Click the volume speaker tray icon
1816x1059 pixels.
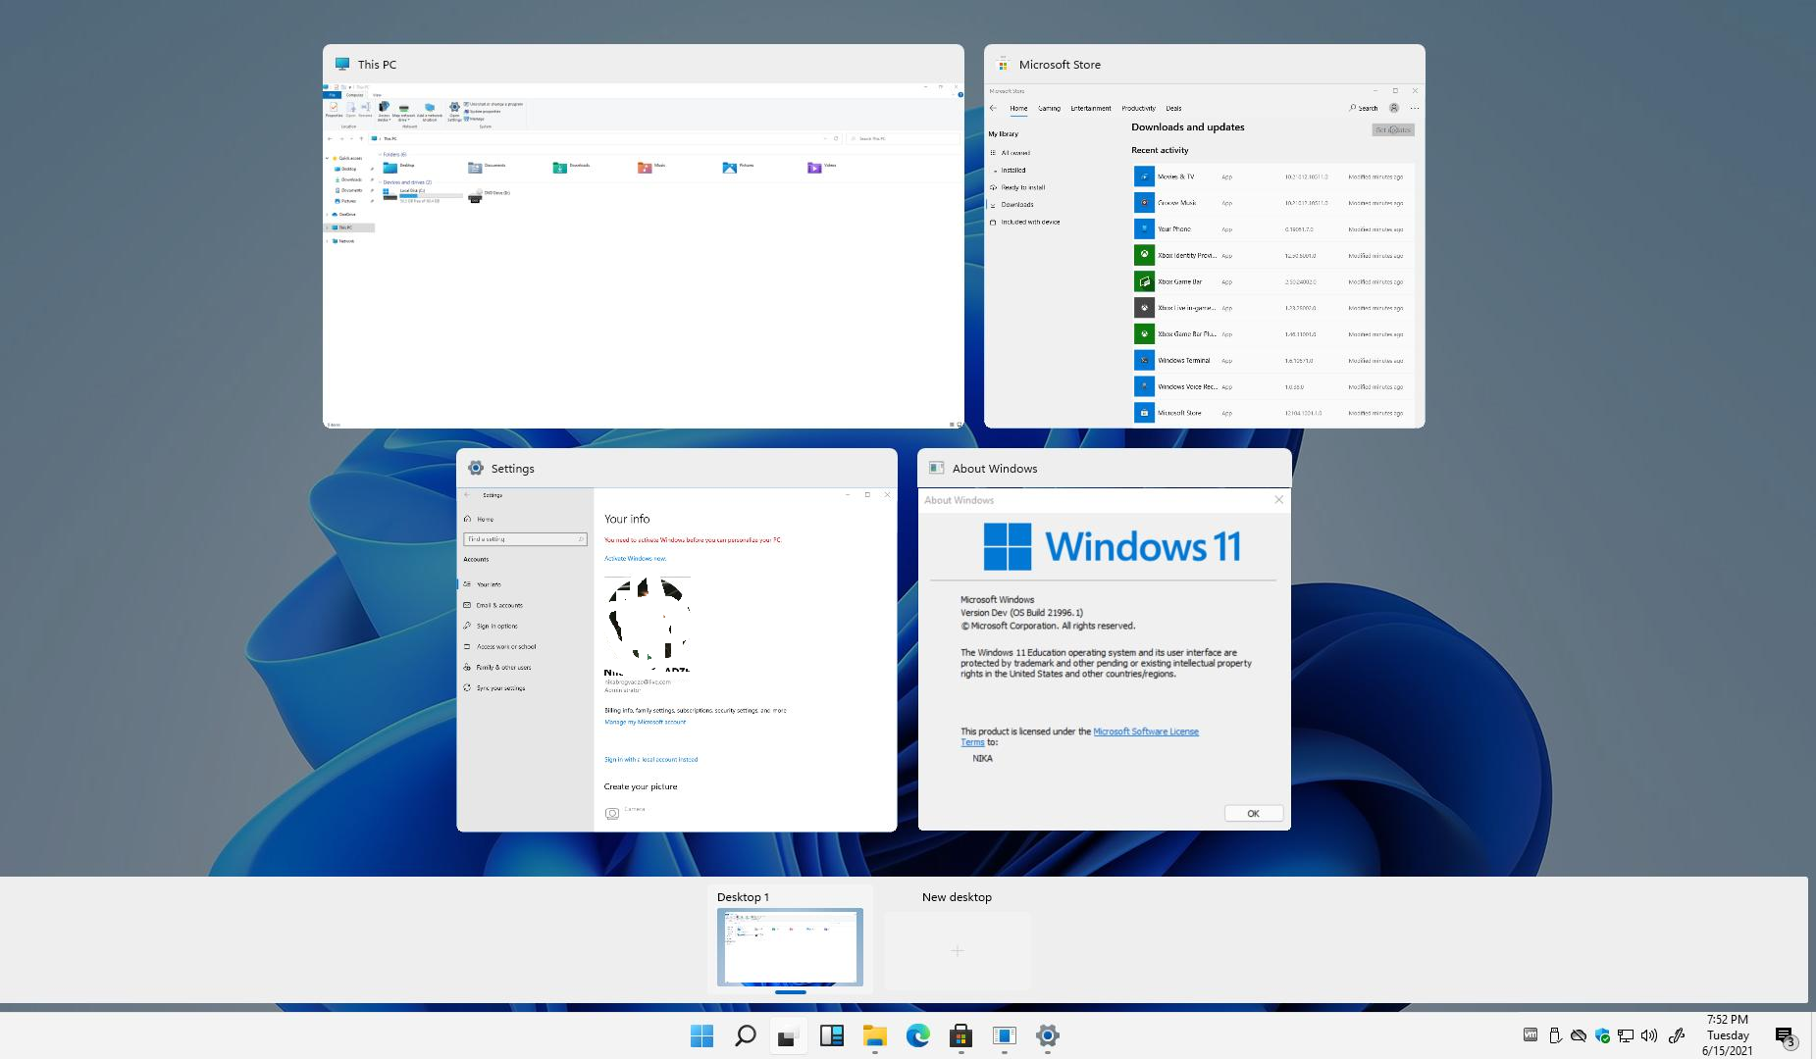1649,1035
